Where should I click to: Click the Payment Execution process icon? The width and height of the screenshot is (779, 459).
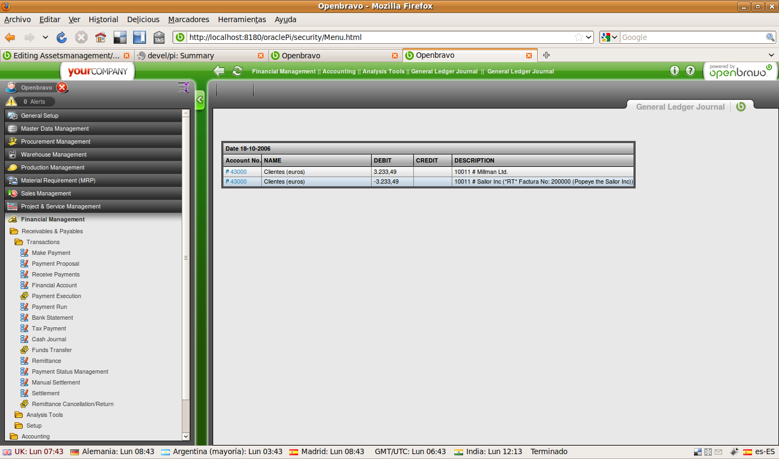point(24,296)
